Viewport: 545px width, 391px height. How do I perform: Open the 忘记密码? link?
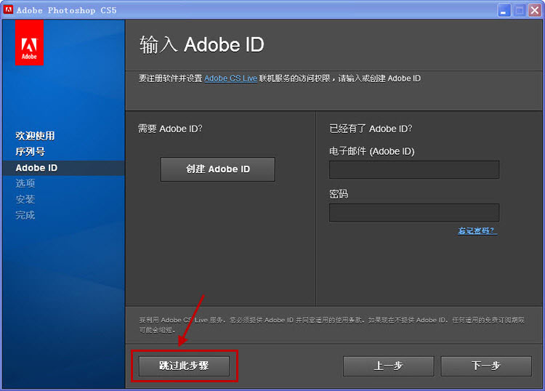[x=477, y=230]
